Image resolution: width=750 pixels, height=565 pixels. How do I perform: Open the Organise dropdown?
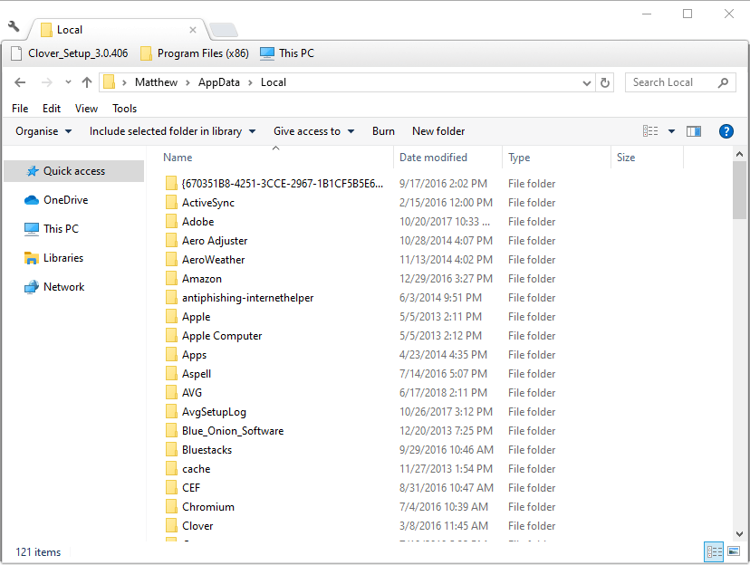43,131
